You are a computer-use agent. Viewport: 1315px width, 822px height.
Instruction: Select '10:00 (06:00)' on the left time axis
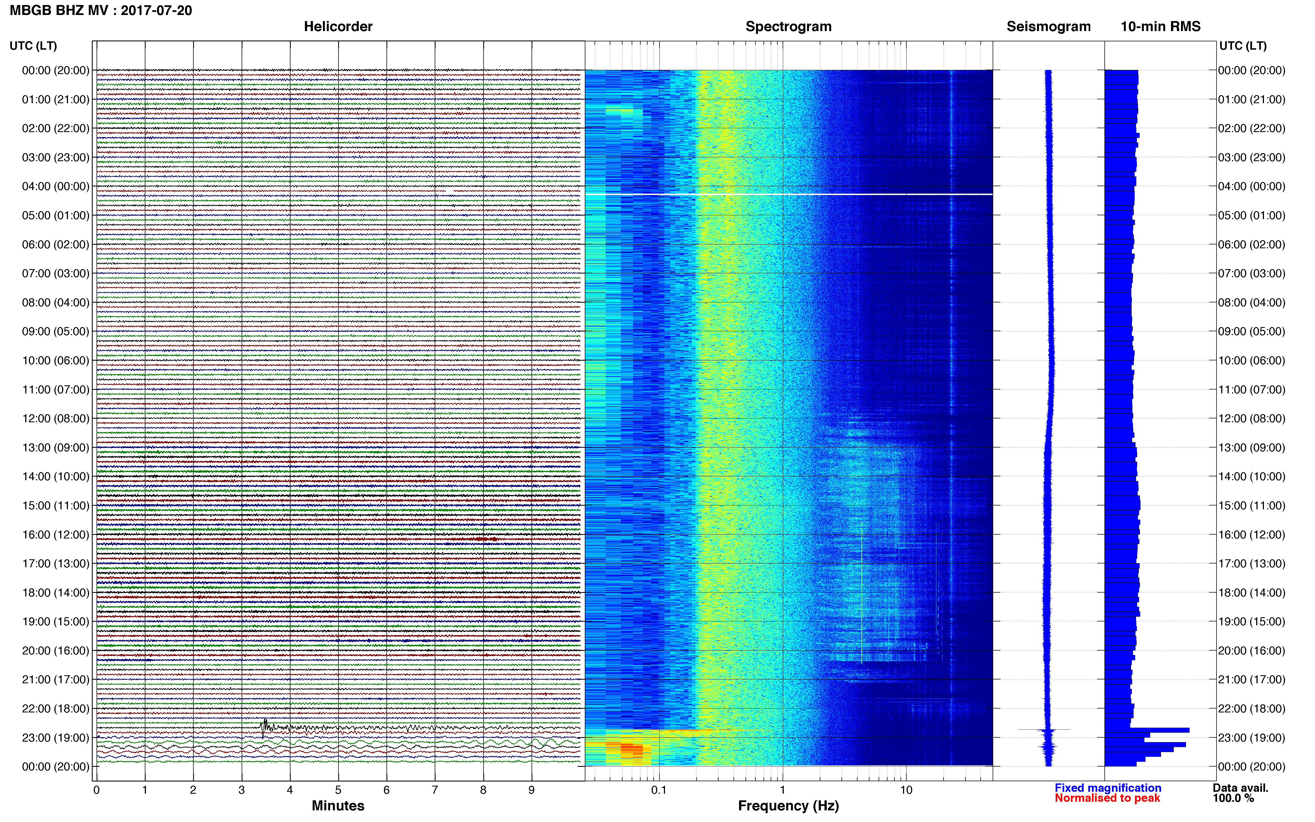click(x=55, y=360)
